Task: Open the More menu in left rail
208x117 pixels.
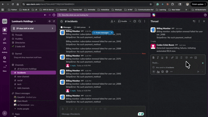Action: coord(5,68)
